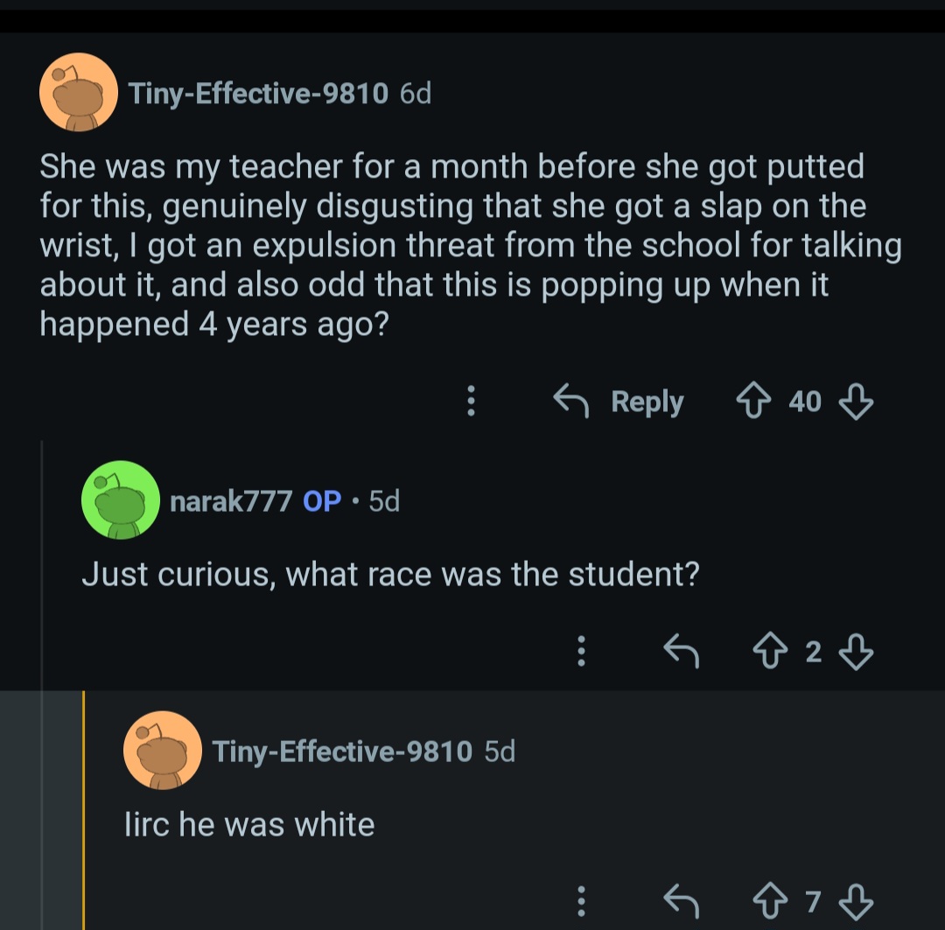Tap the top comment's orange Snoo avatar

[80, 93]
